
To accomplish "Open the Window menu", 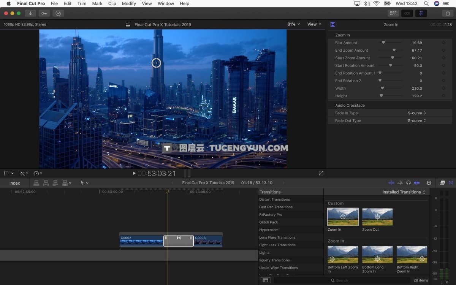I will 166,3.
